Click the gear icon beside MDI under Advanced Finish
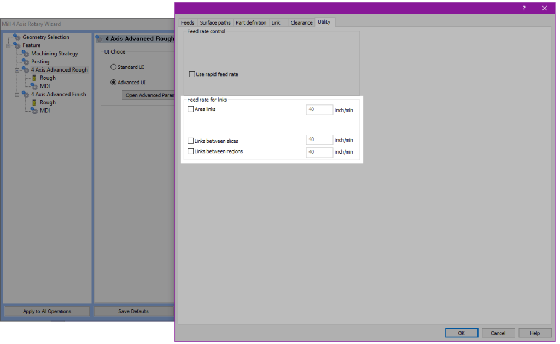The width and height of the screenshot is (560, 344). click(x=34, y=110)
